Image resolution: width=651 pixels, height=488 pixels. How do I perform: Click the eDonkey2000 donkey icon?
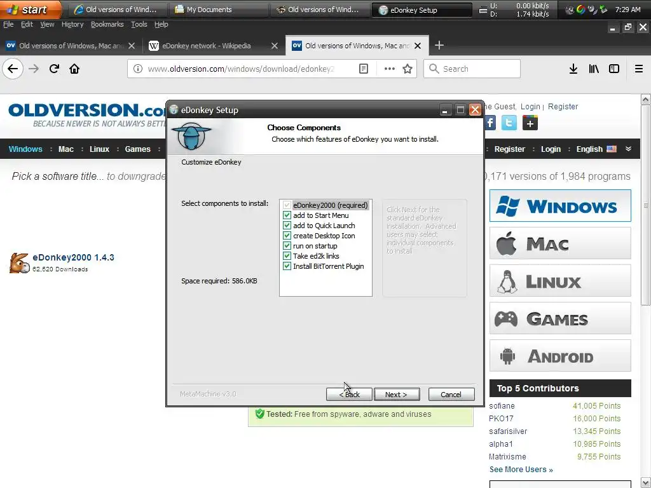[20, 262]
